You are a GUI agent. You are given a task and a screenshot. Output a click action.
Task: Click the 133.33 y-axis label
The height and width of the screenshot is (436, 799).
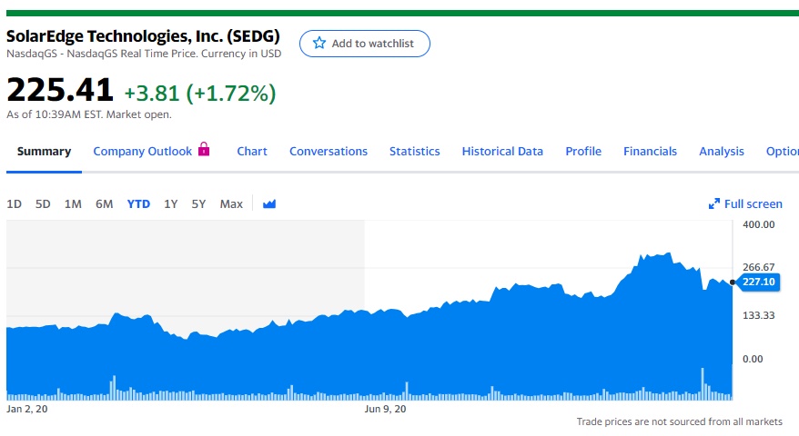(x=758, y=315)
